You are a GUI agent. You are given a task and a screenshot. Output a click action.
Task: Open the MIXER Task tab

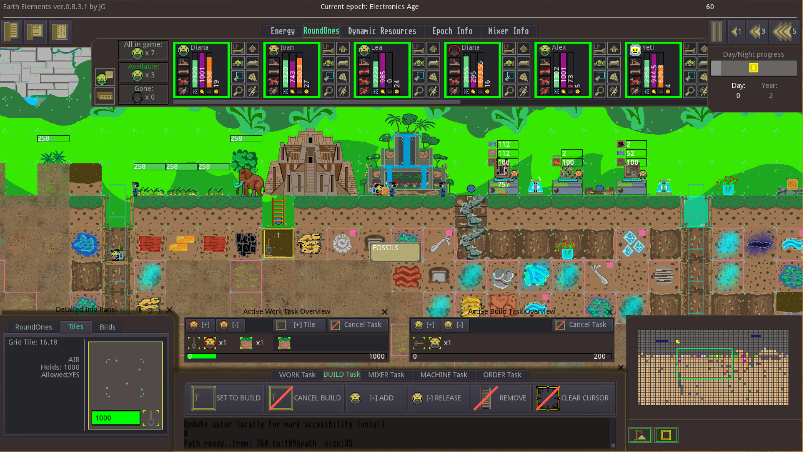386,375
